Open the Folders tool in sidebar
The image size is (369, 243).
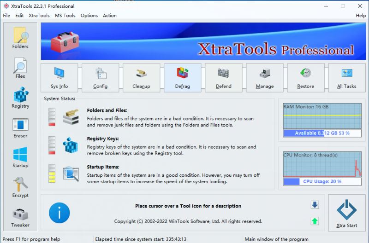[x=20, y=38]
